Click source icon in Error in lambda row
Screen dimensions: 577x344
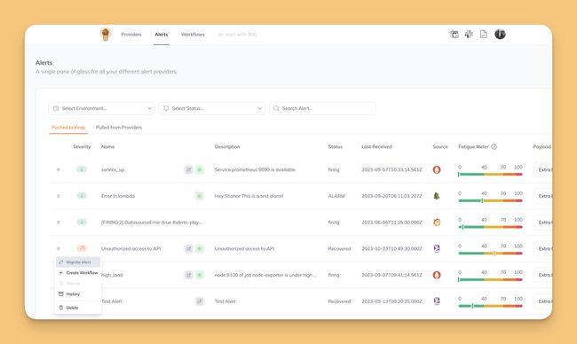pyautogui.click(x=437, y=196)
